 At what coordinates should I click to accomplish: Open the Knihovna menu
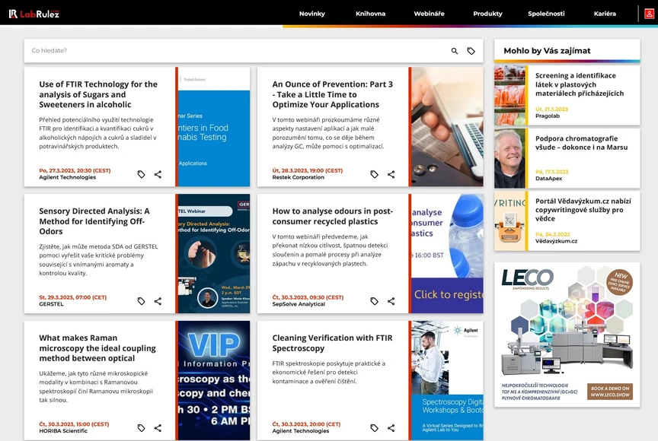(371, 13)
